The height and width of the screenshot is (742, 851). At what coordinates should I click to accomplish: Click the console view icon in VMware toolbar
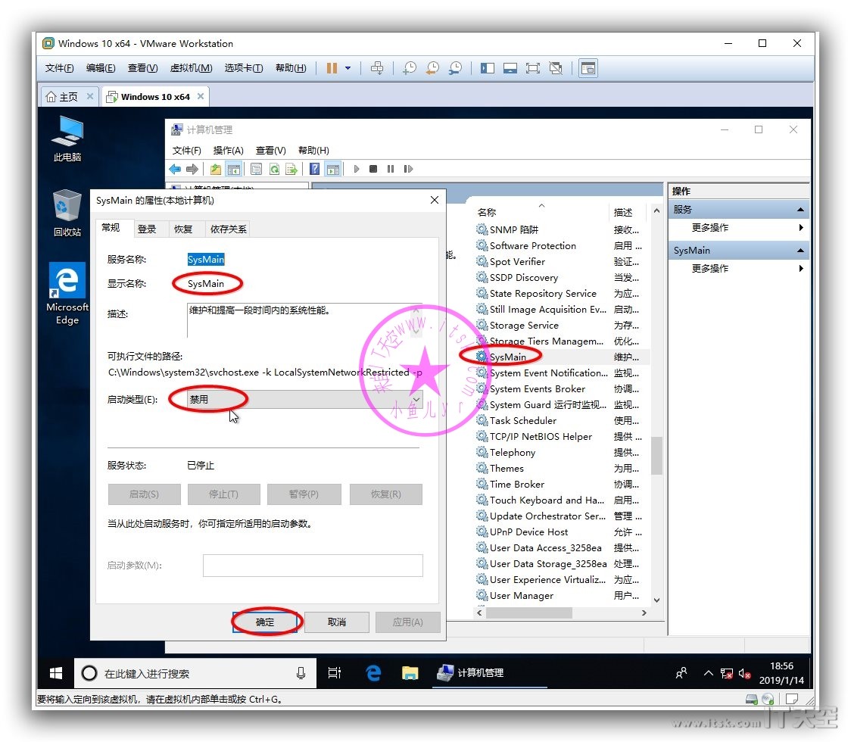(588, 68)
